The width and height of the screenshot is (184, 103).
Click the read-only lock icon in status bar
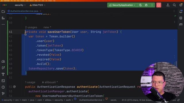pyautogui.click(x=179, y=100)
